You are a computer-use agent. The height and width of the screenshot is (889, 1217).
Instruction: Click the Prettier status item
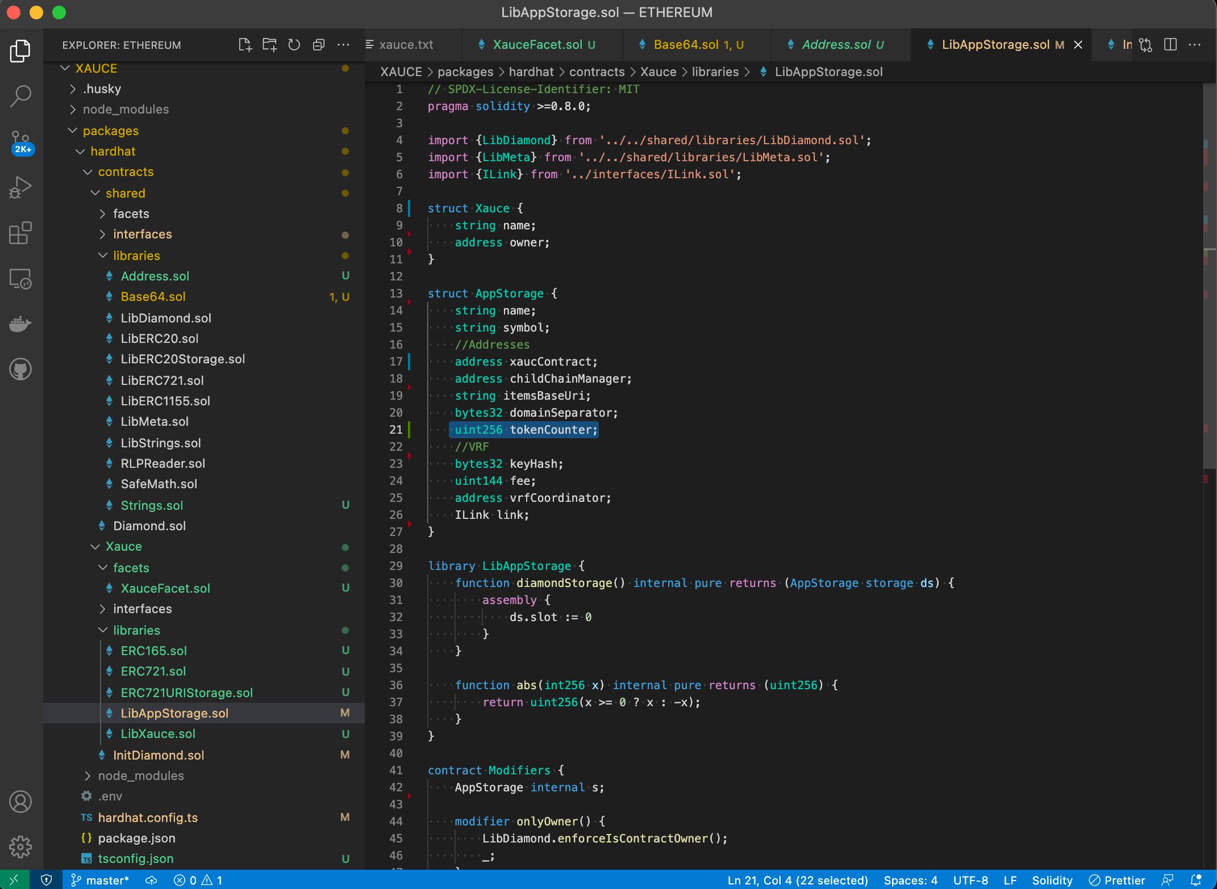click(x=1117, y=880)
